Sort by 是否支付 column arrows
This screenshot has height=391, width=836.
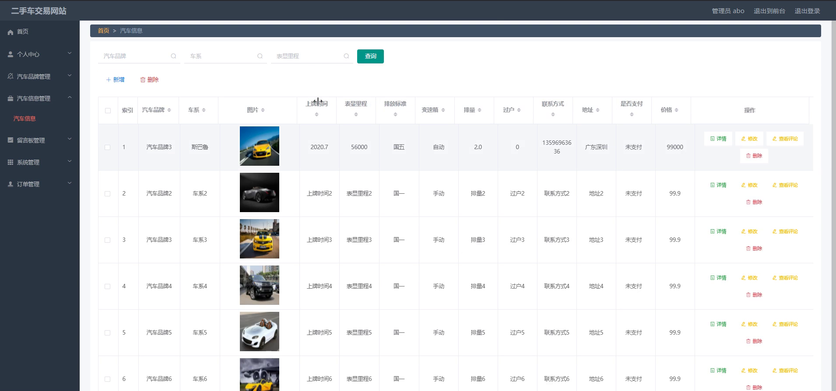(x=632, y=115)
